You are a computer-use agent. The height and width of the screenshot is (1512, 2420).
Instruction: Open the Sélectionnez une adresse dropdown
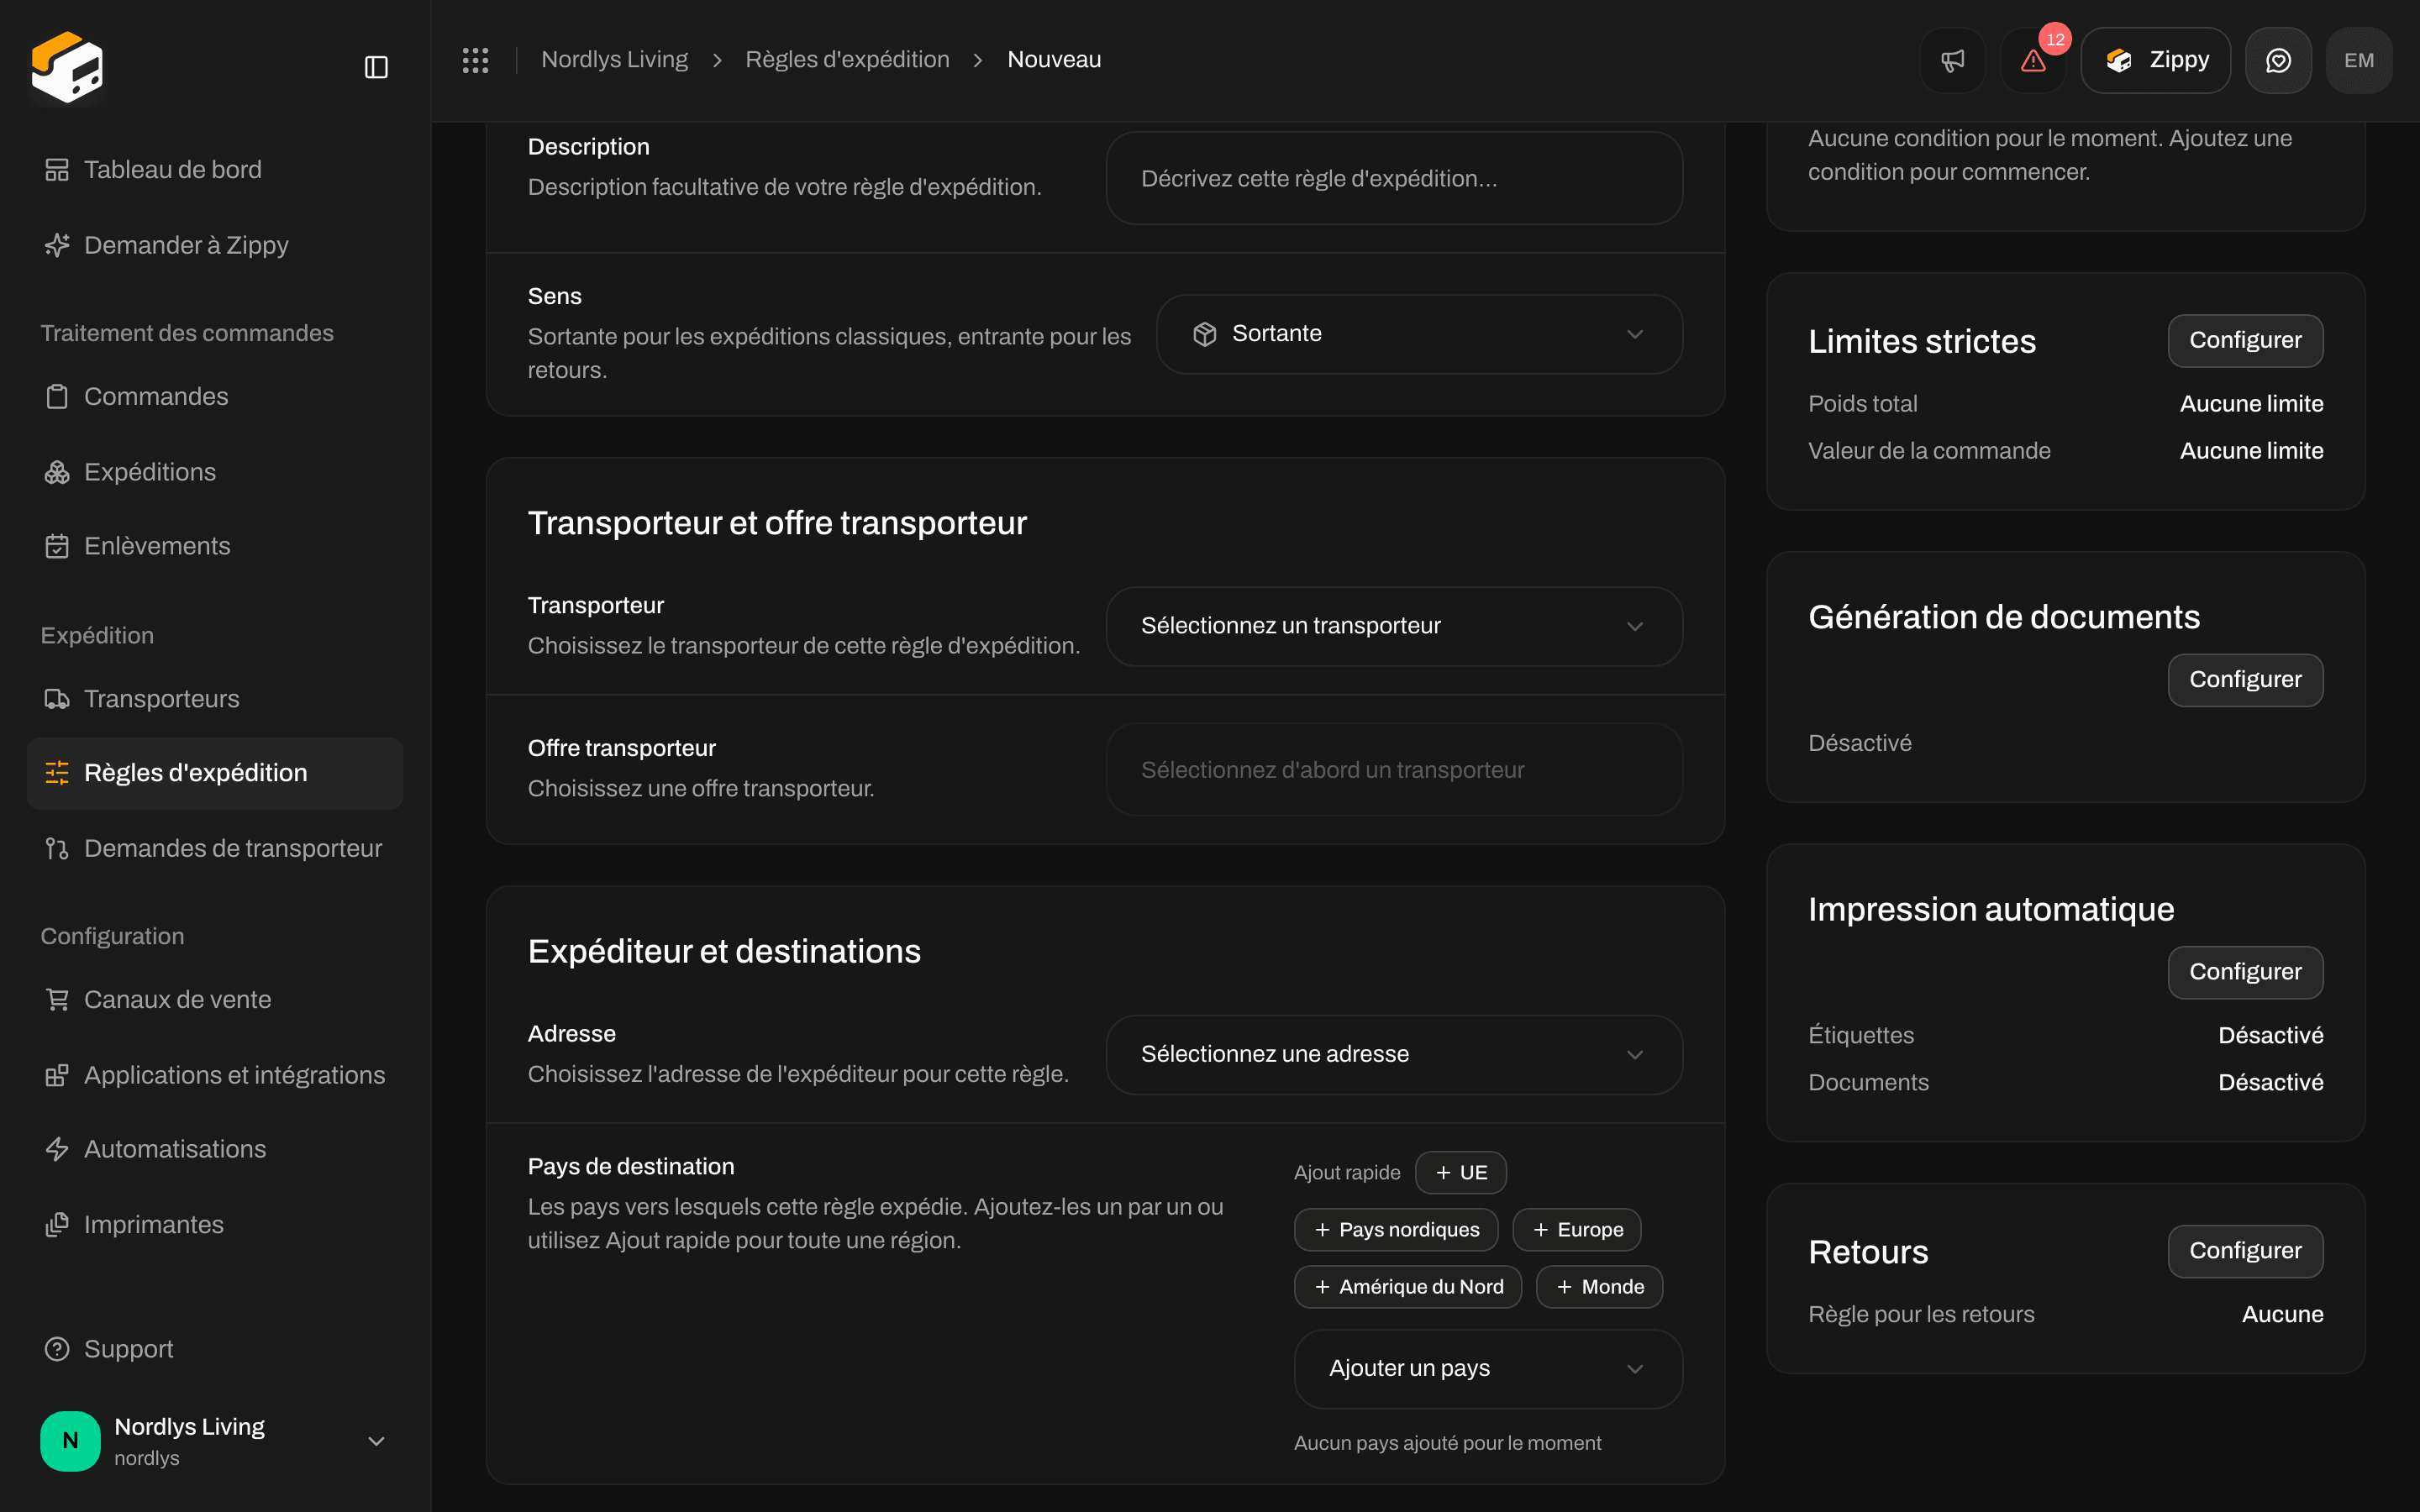tap(1394, 1055)
